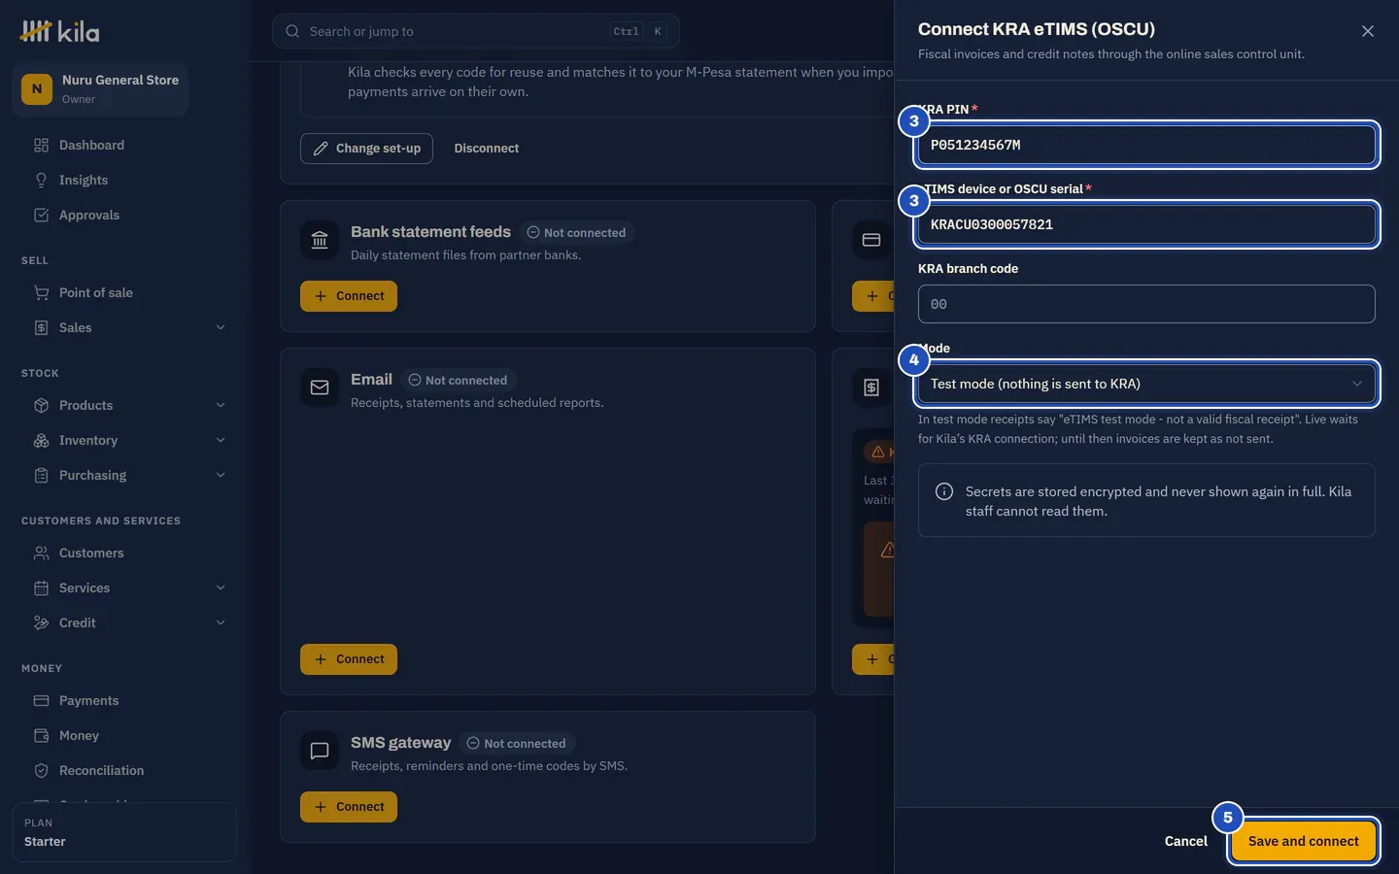Viewport: 1399px width, 874px height.
Task: Connect Bank statement feeds
Action: pyautogui.click(x=349, y=296)
